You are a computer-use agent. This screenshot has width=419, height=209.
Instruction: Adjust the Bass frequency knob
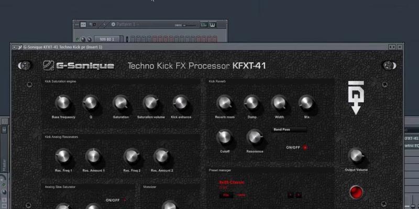click(63, 103)
